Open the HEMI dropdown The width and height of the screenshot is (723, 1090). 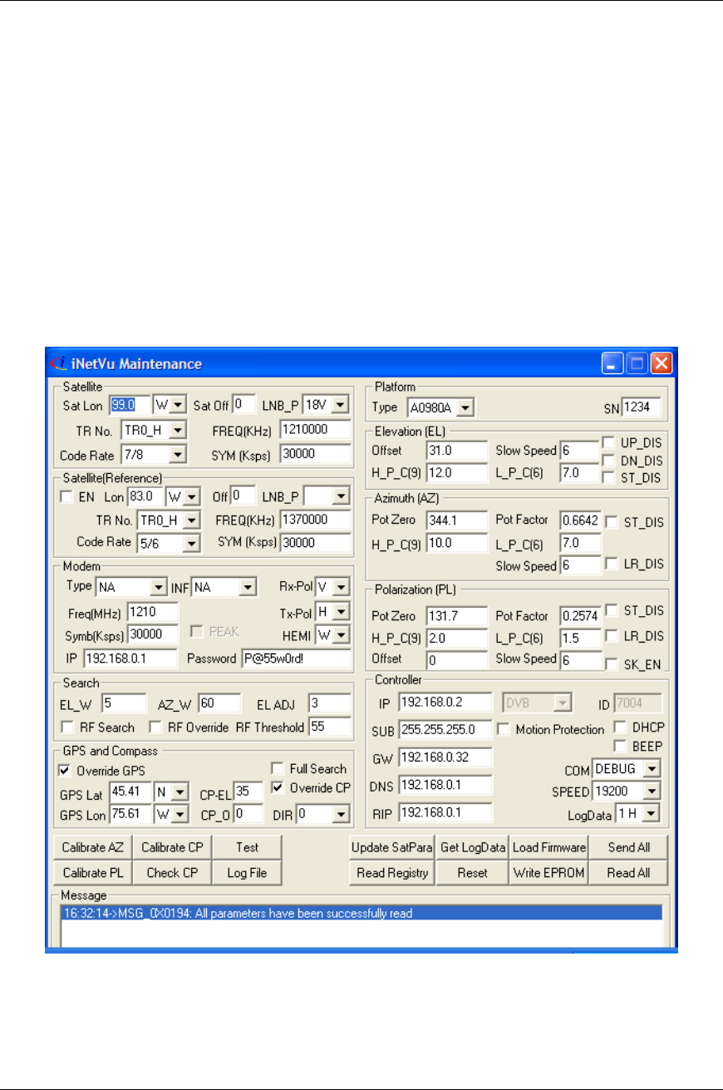pos(342,634)
